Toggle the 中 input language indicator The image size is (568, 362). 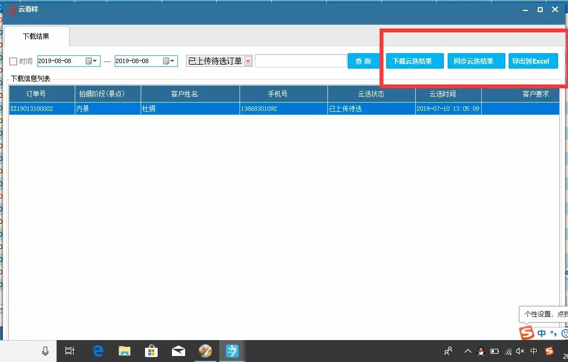[533, 351]
